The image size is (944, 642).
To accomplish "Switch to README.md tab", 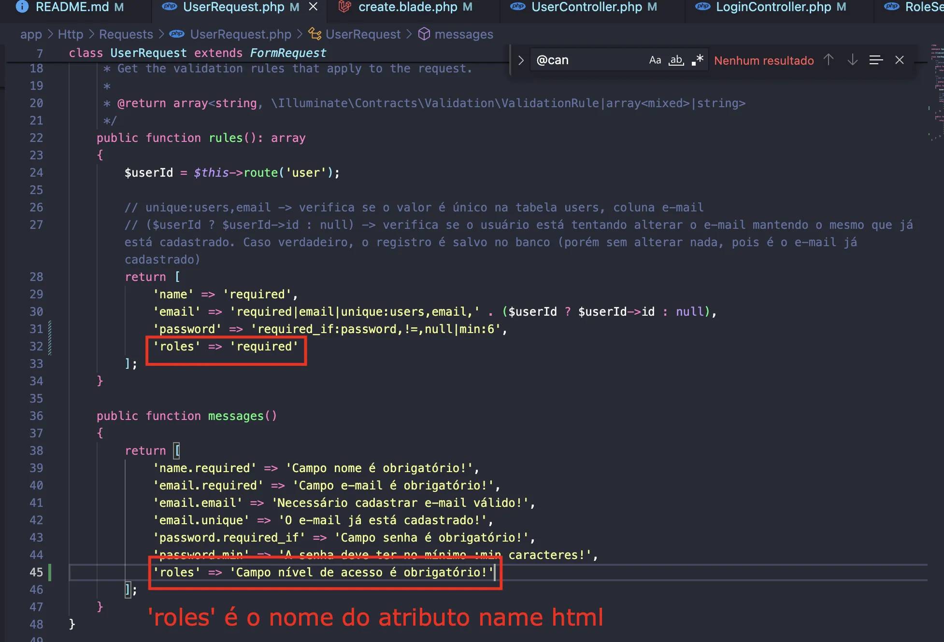I will pos(72,7).
